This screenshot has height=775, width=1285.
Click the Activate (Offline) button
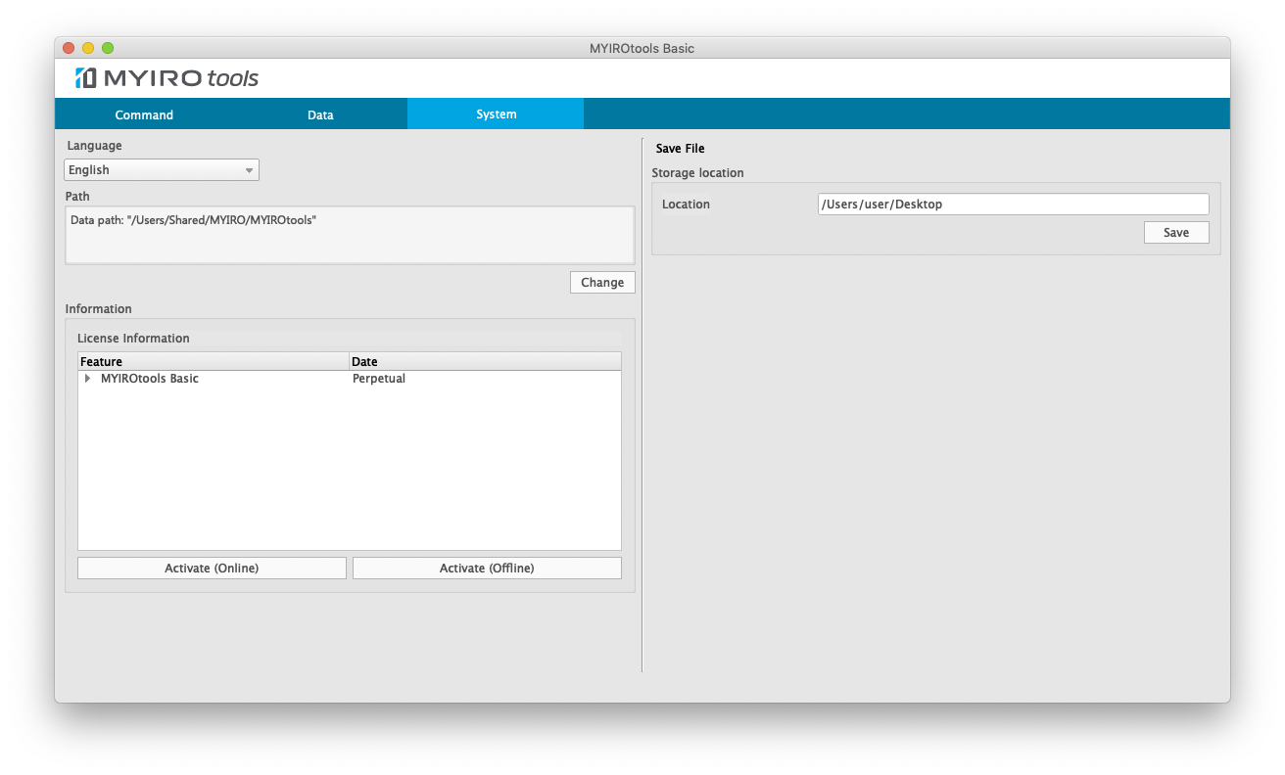[x=486, y=568]
